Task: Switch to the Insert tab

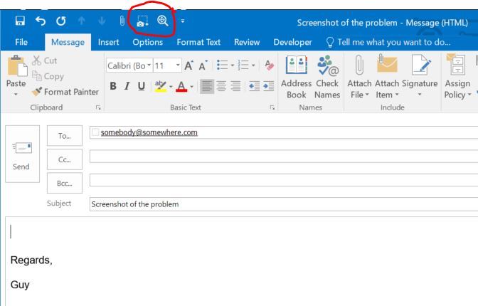Action: (109, 42)
